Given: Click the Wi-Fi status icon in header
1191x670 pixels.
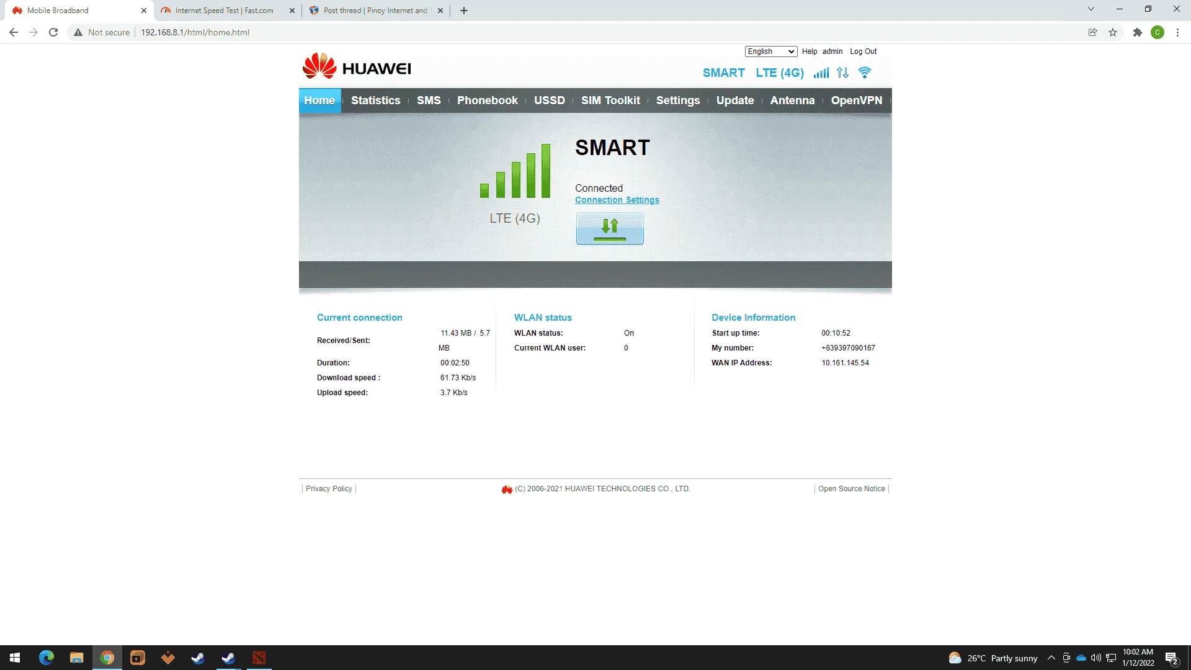Looking at the screenshot, I should (x=865, y=73).
